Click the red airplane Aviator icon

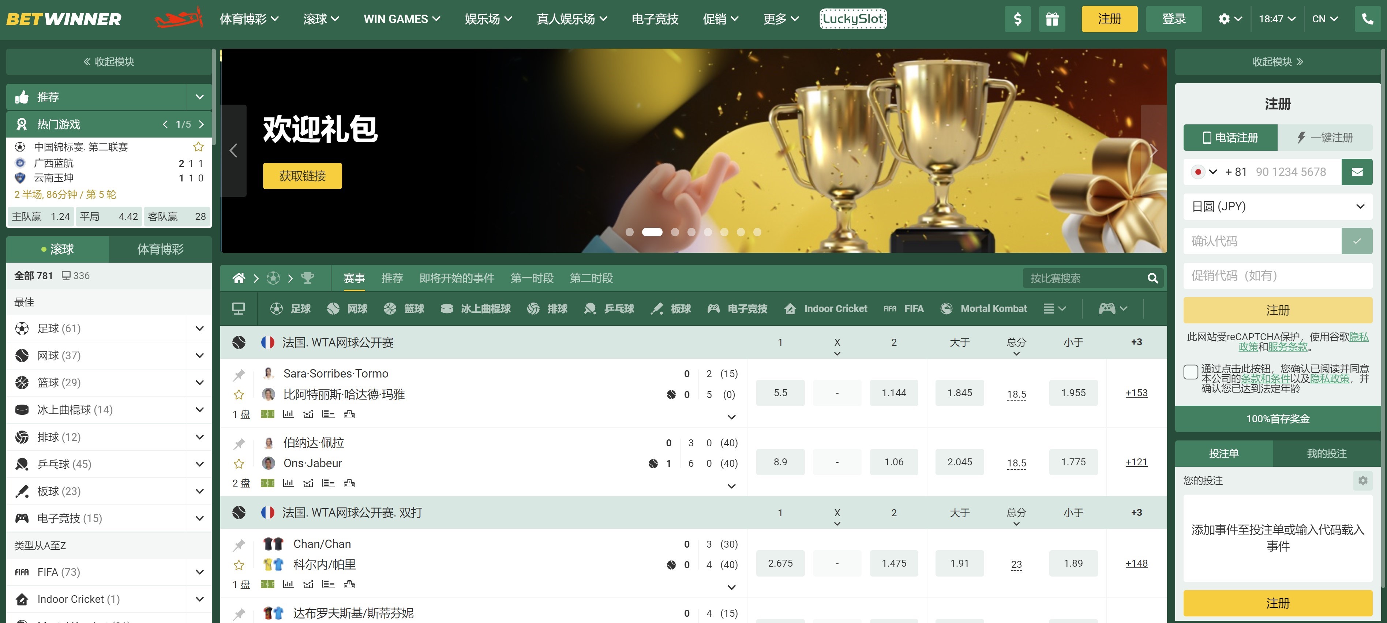pyautogui.click(x=179, y=19)
